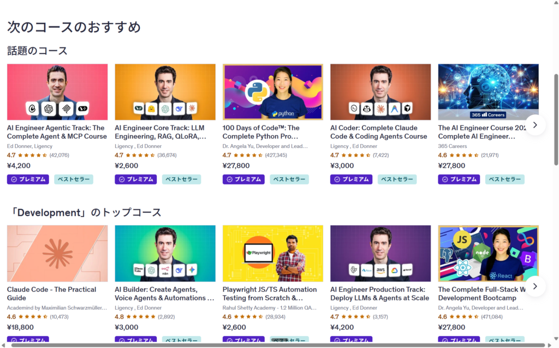Click the Playwright JS/TS Automation Testing title
Image resolution: width=559 pixels, height=348 pixels.
(x=270, y=294)
